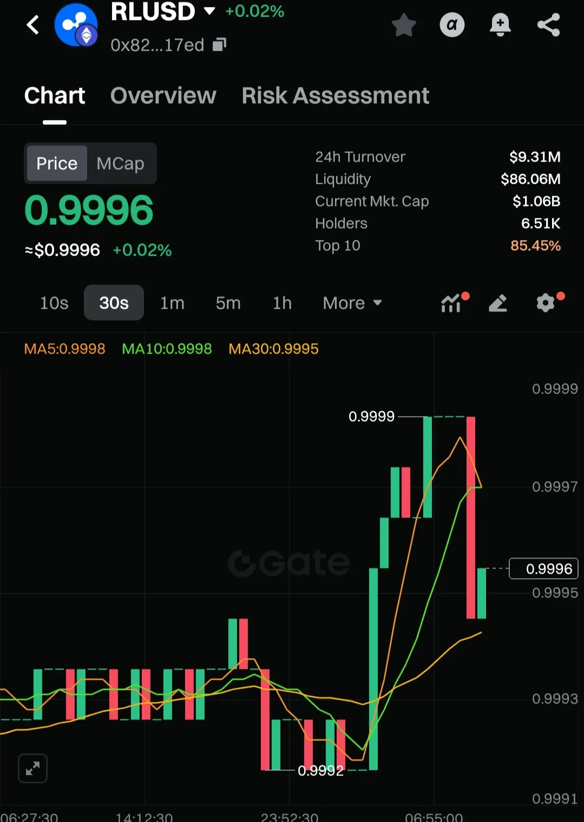
Task: Share this token page
Action: point(548,25)
